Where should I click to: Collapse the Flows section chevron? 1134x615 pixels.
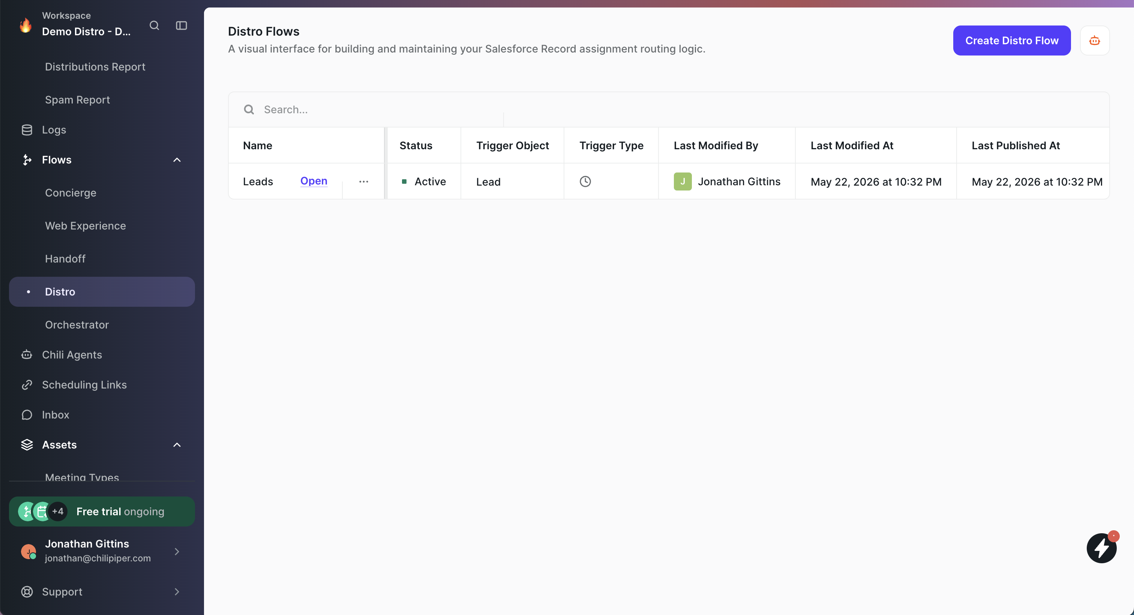click(177, 160)
